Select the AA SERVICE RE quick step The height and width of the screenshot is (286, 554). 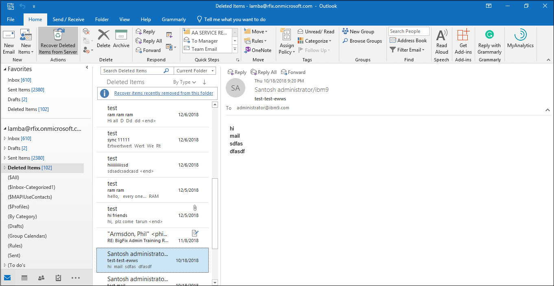pyautogui.click(x=207, y=32)
